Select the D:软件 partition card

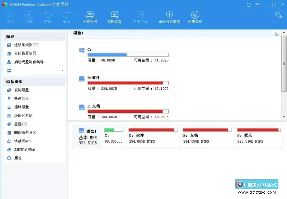[124, 83]
